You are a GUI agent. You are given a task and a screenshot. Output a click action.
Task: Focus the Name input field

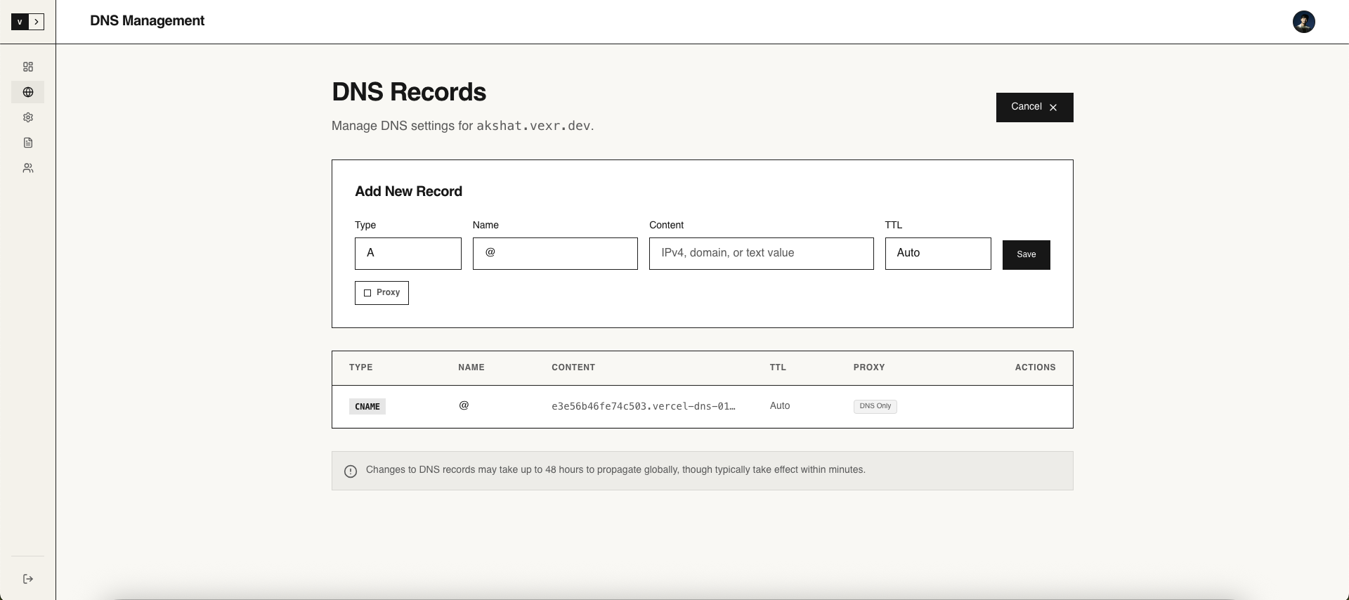(555, 254)
